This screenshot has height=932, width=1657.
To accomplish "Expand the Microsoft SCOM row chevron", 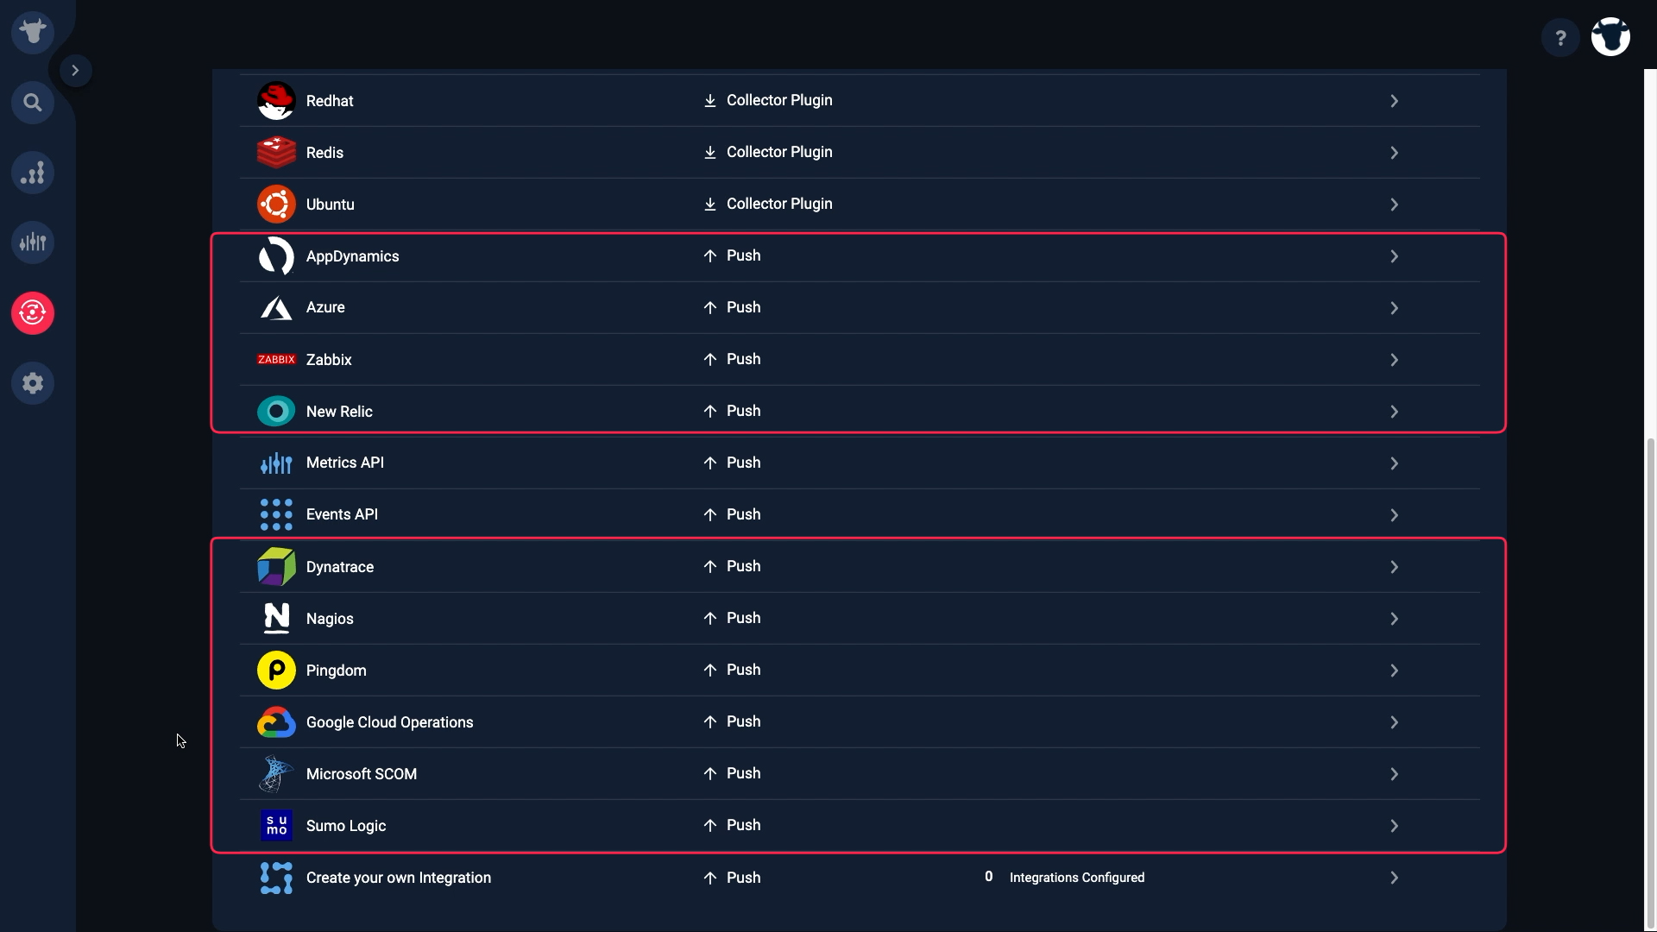I will (x=1394, y=774).
